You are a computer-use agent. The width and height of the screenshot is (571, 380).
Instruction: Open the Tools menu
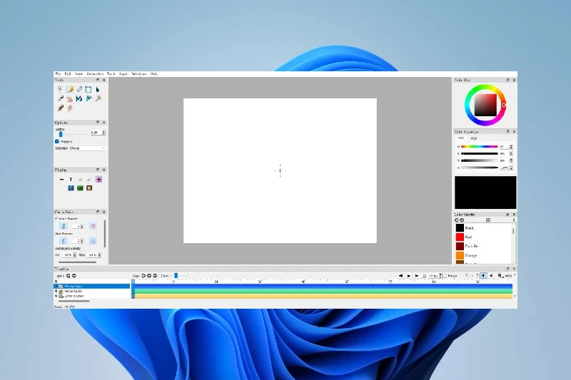[111, 74]
